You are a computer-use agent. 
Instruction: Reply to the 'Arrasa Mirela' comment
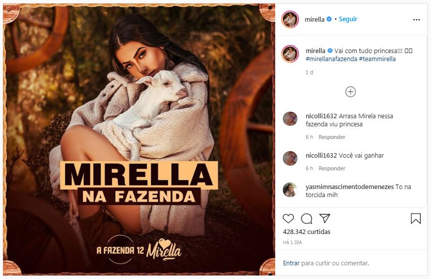(332, 137)
